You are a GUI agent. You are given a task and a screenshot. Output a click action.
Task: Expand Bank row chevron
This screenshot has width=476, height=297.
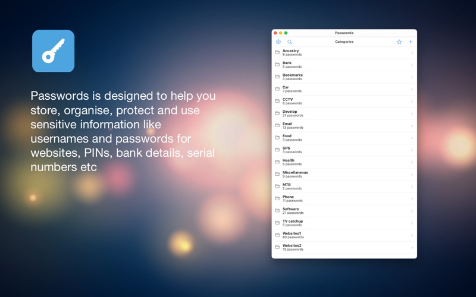[412, 65]
